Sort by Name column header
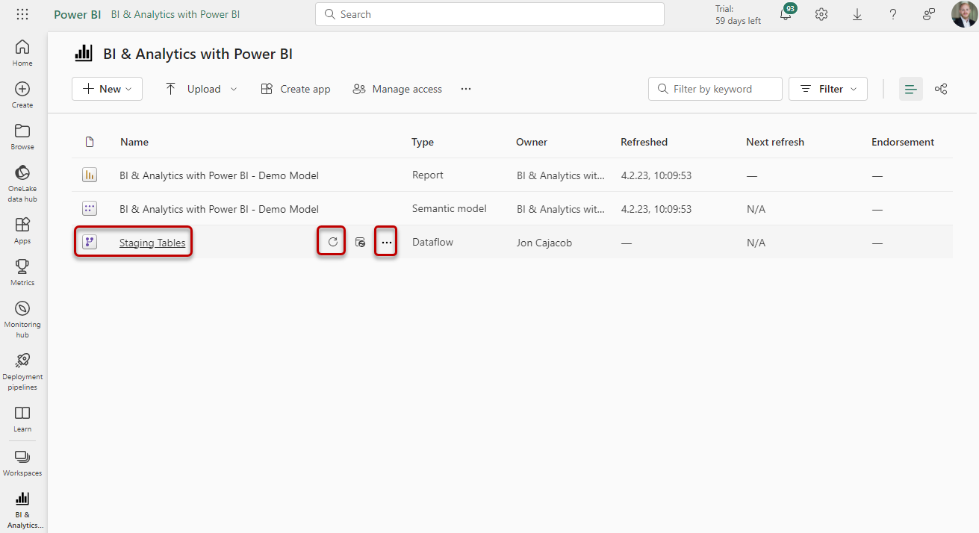979x533 pixels. point(134,142)
